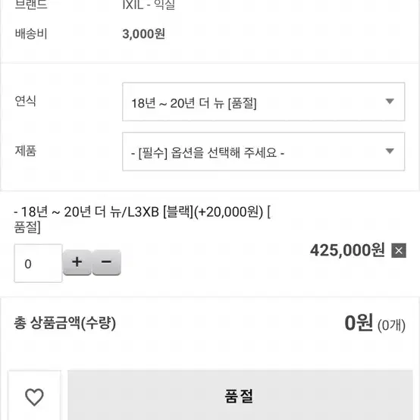Click the 3,000원 shipping fee value
Image resolution: width=420 pixels, height=420 pixels.
pyautogui.click(x=143, y=34)
